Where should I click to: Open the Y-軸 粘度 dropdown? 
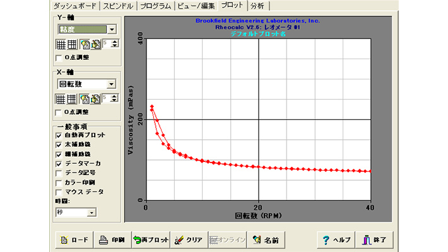pyautogui.click(x=112, y=29)
